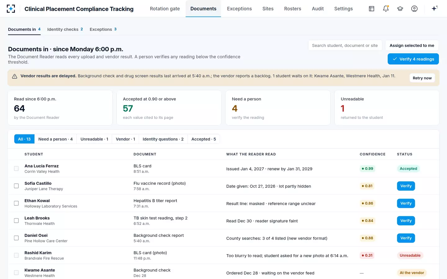The width and height of the screenshot is (447, 279).
Task: Open the Rotation gate tab
Action: 165,9
